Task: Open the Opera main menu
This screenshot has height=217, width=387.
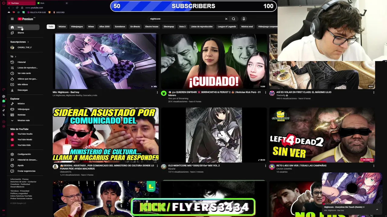Action: tap(4, 3)
